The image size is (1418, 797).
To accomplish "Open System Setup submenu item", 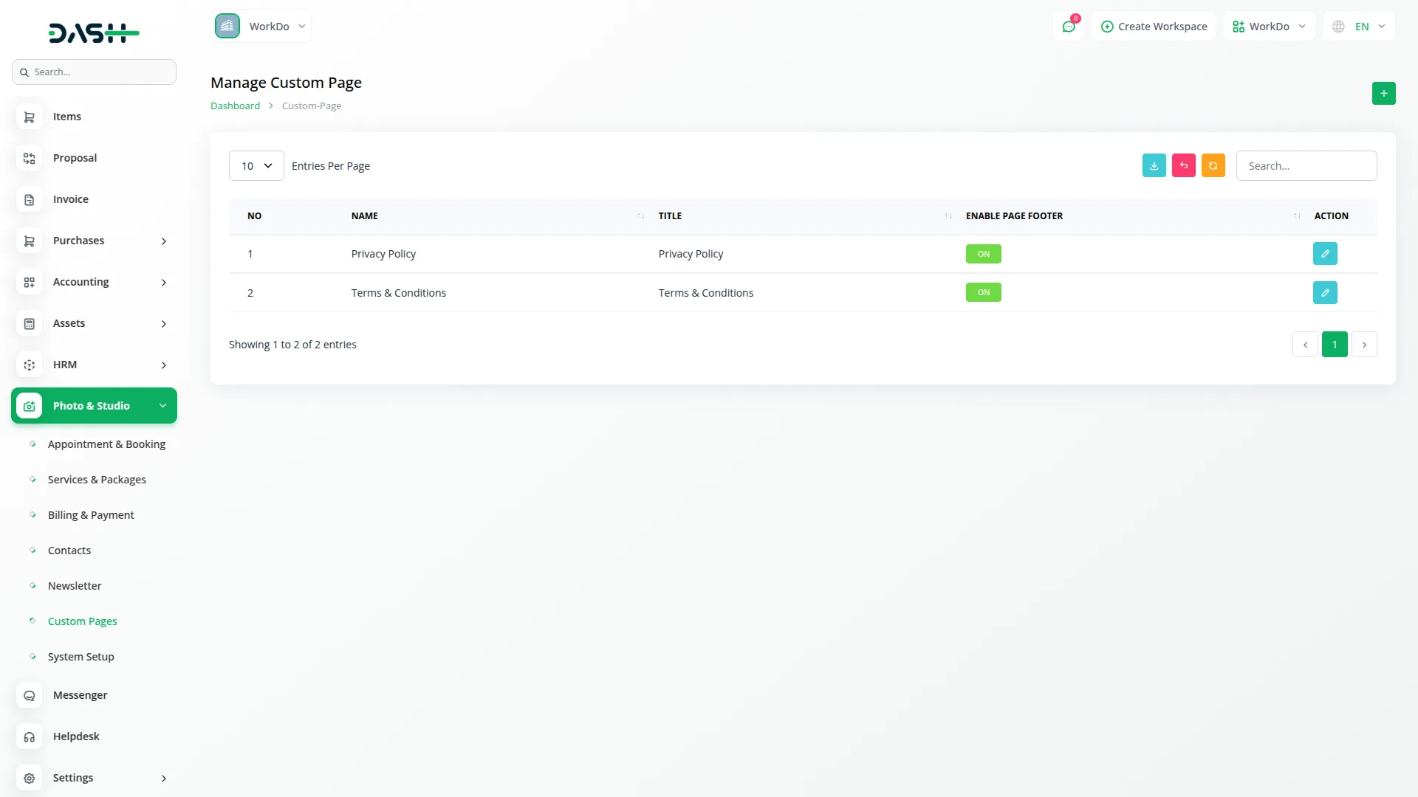I will tap(81, 657).
